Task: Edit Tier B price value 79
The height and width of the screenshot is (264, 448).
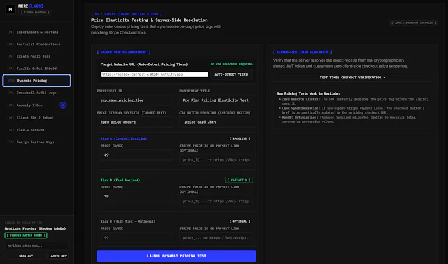Action: pos(137,196)
